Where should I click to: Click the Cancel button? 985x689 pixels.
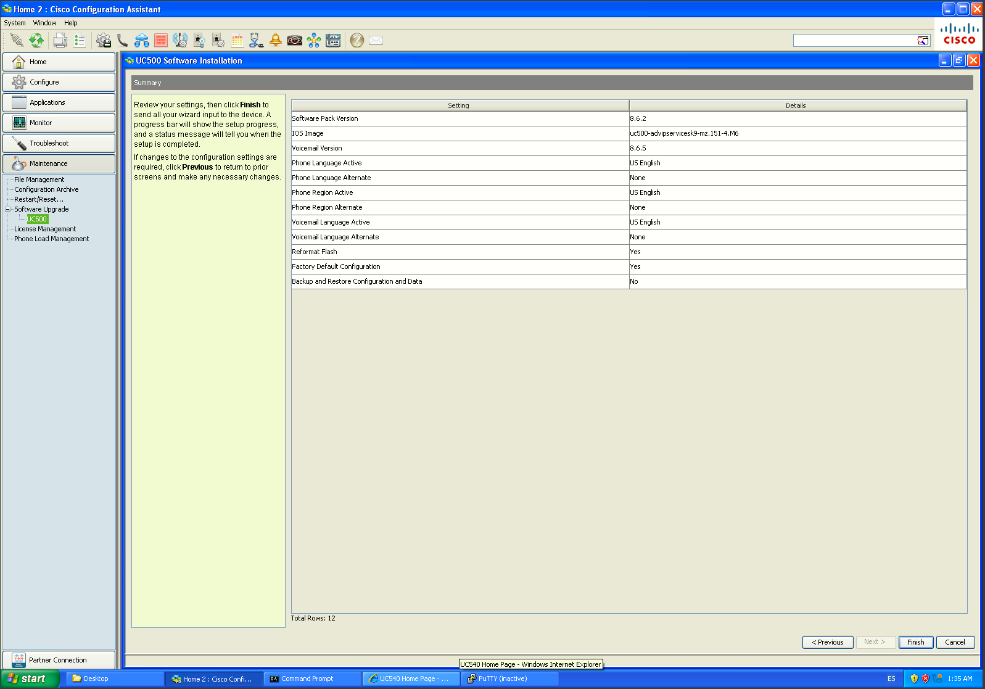[x=955, y=642]
